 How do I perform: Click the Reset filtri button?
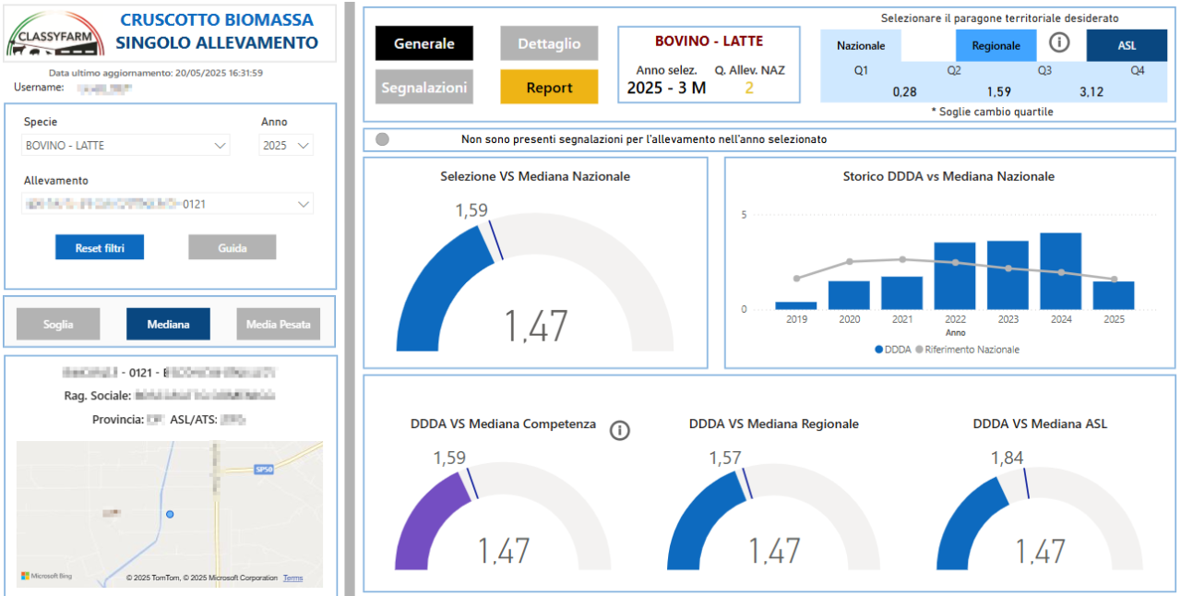pos(100,247)
